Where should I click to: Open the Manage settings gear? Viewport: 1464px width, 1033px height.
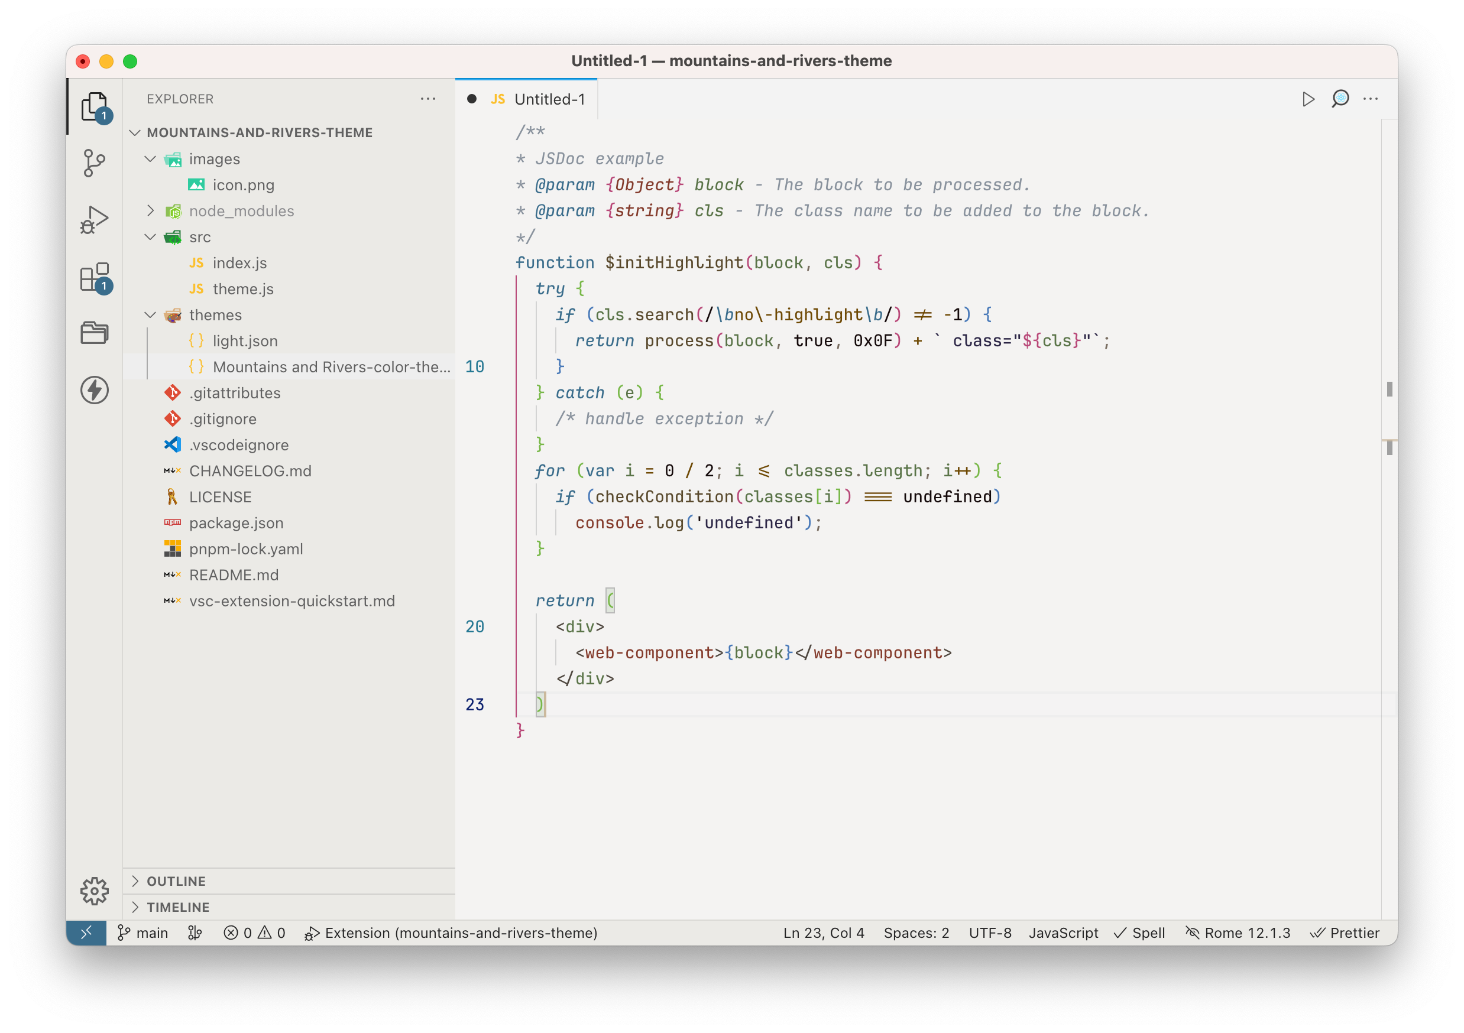tap(95, 892)
